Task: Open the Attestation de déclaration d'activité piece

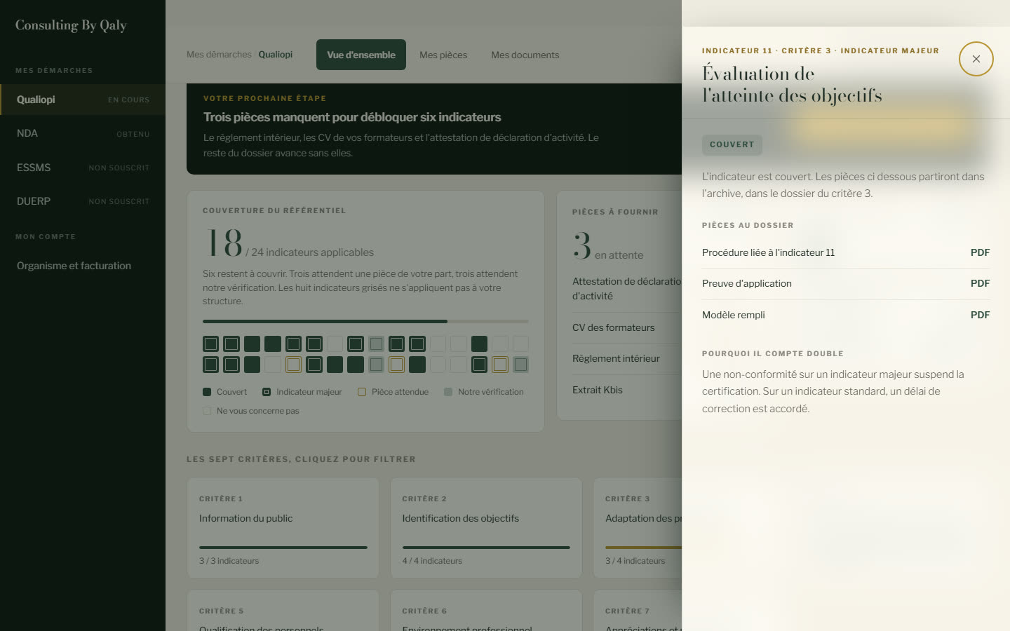Action: pos(627,289)
